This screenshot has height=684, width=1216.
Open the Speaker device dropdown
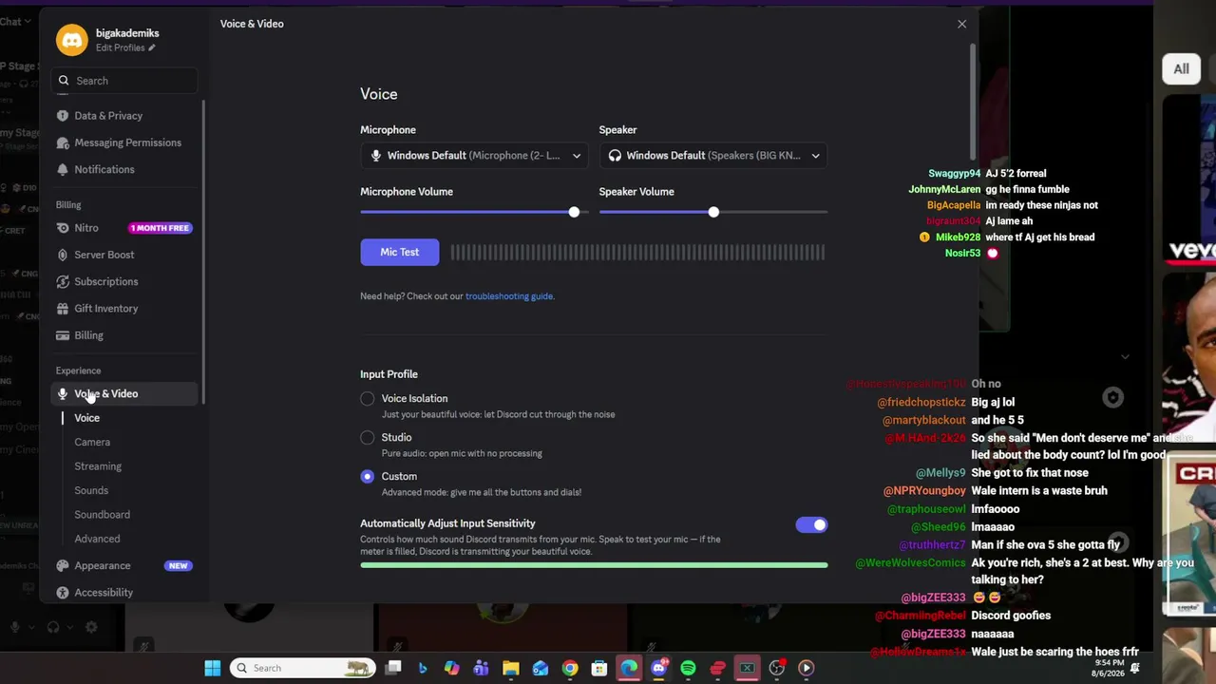coord(712,156)
